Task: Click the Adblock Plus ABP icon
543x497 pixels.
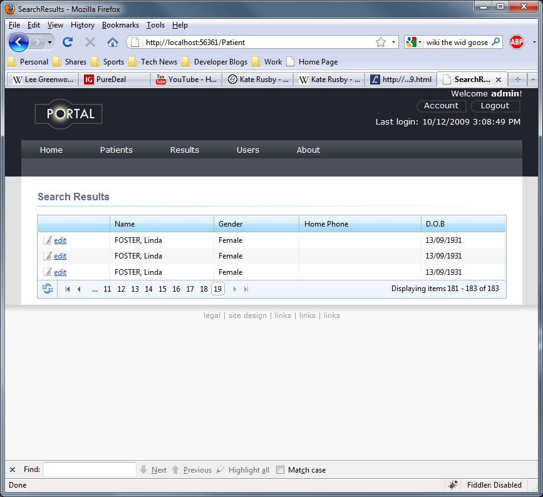Action: tap(516, 42)
